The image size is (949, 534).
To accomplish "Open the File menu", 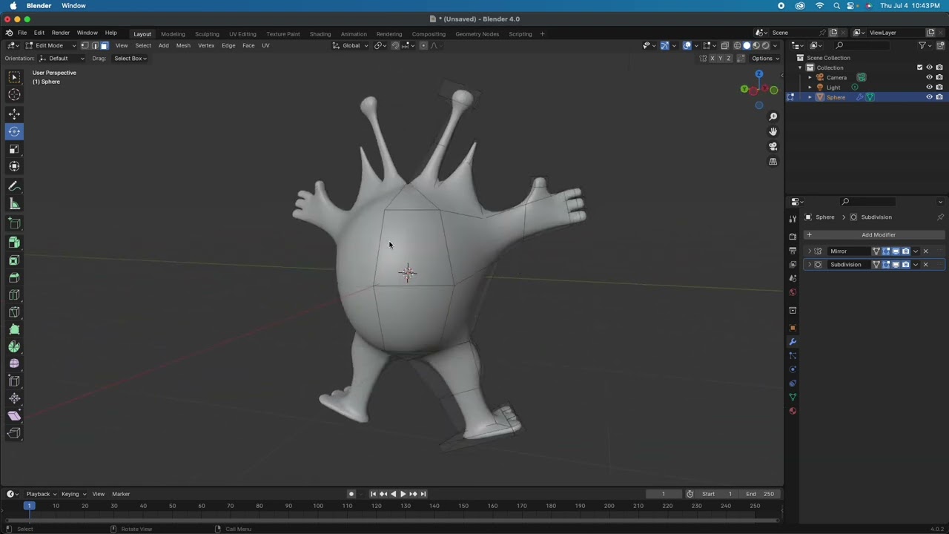I will (22, 33).
